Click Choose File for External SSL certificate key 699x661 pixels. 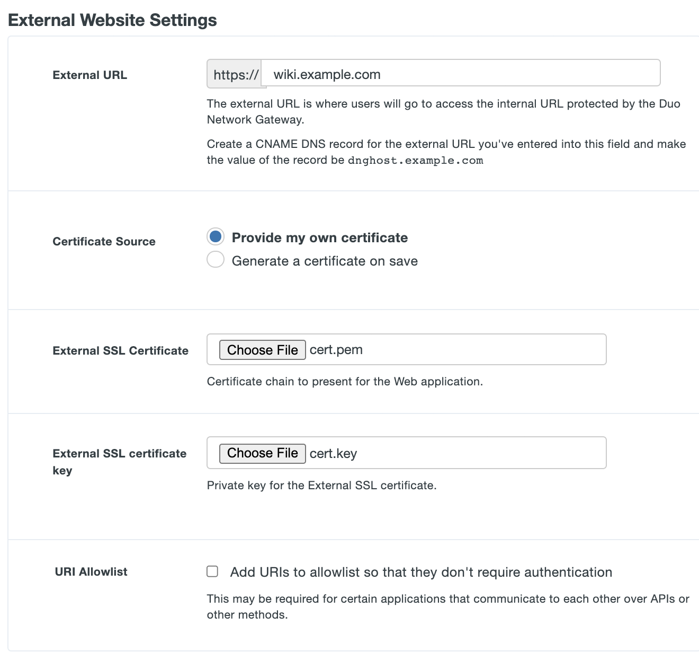point(262,453)
